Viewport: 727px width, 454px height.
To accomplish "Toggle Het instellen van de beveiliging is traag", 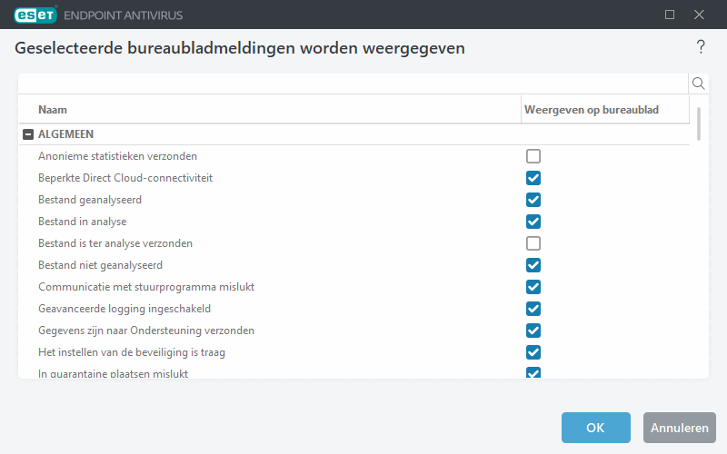I will coord(533,352).
